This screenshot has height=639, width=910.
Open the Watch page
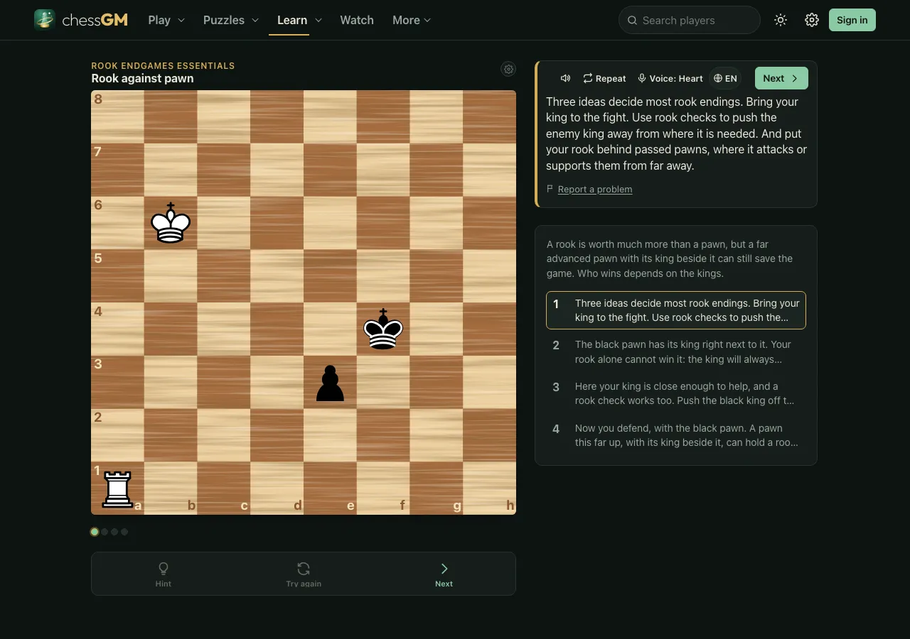357,20
